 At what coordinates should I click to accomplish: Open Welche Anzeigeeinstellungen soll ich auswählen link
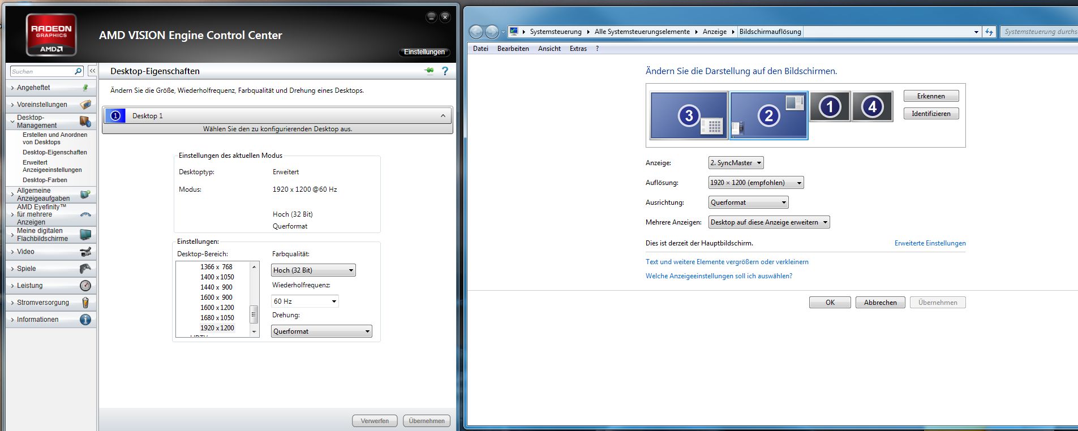(x=719, y=276)
